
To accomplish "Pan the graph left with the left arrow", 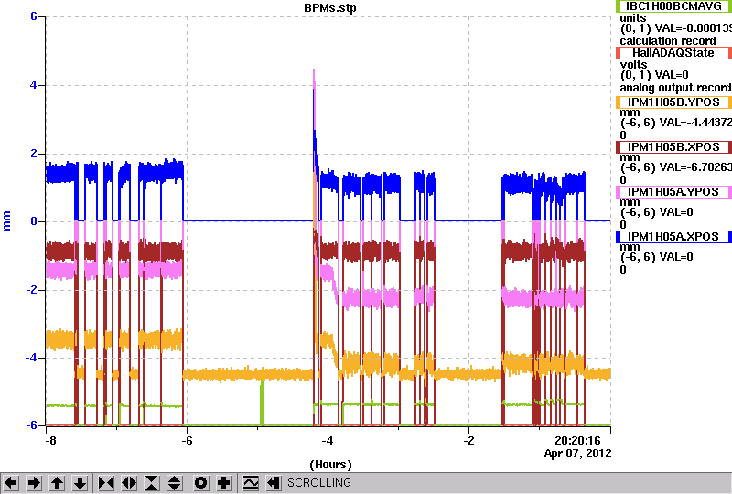I will coord(11,483).
